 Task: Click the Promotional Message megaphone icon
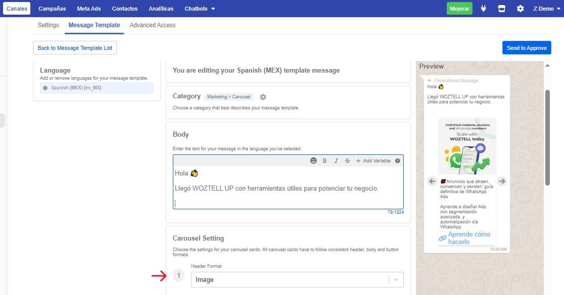(x=430, y=80)
